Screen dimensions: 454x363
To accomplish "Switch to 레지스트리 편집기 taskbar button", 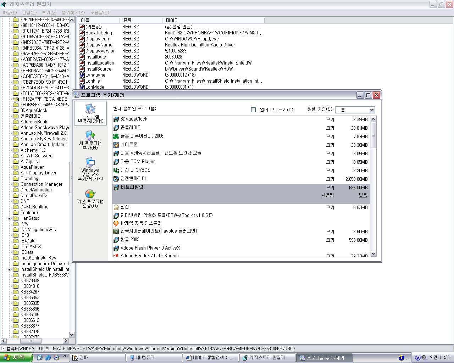I will pos(268,358).
